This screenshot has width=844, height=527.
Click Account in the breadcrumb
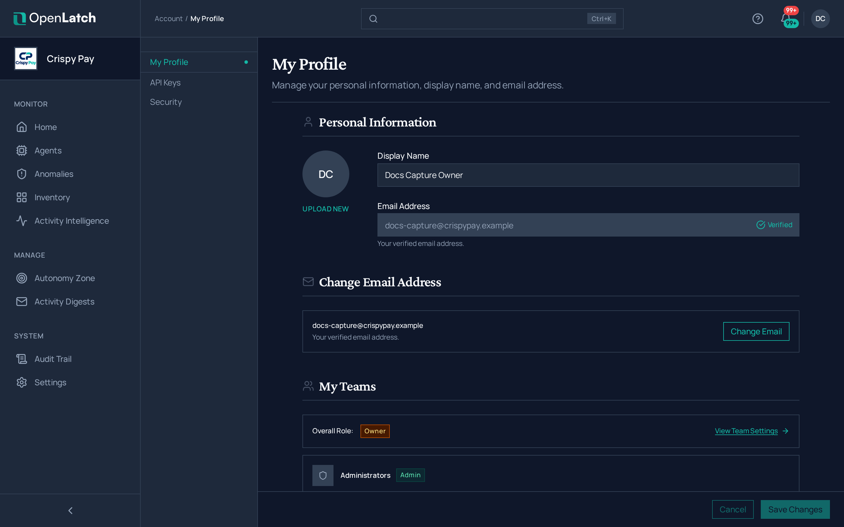pos(169,18)
